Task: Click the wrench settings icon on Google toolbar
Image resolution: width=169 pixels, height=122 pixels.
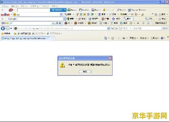Action: tap(146, 19)
